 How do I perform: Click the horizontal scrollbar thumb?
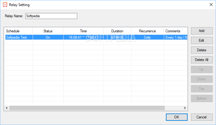[87, 108]
